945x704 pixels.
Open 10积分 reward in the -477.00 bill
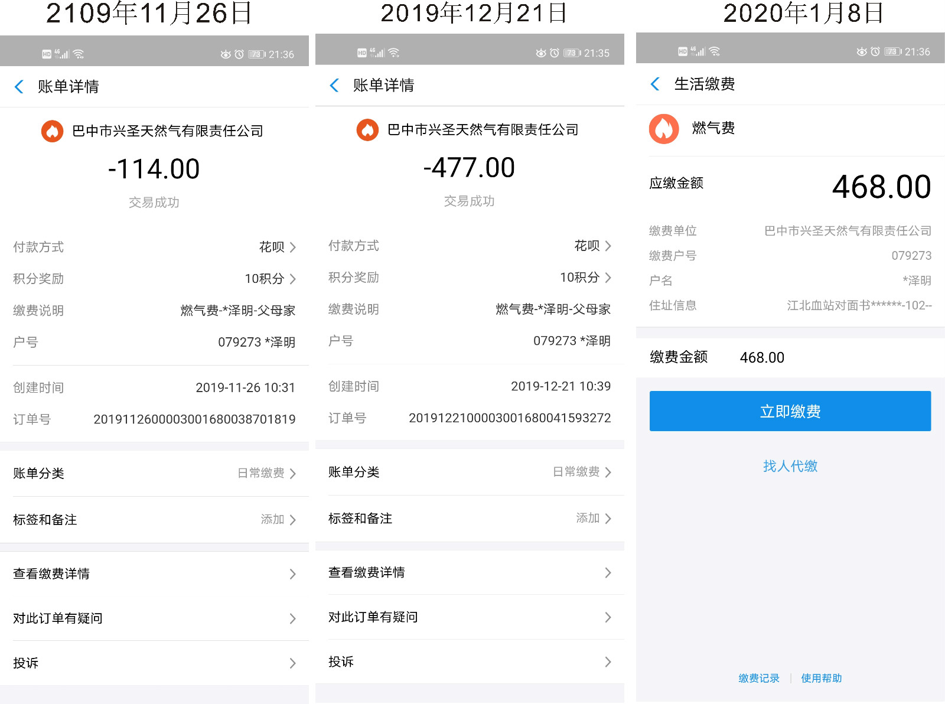pyautogui.click(x=470, y=278)
